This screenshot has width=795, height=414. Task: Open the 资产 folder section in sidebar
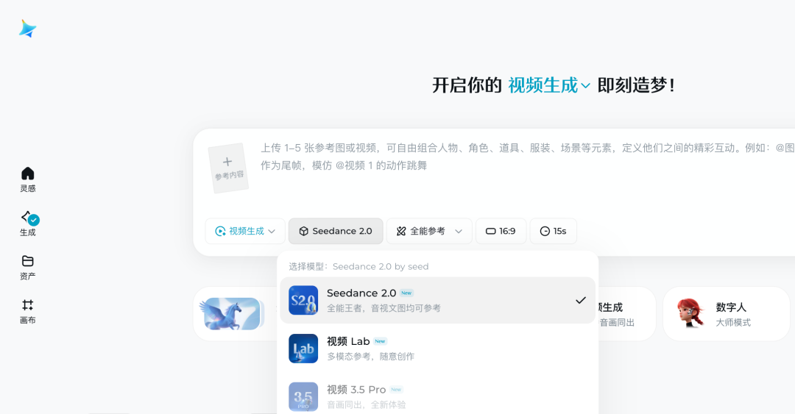tap(27, 268)
